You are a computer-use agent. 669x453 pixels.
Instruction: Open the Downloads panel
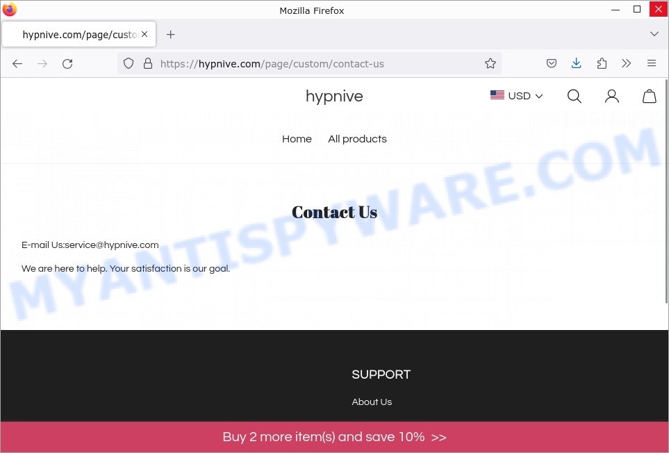577,63
